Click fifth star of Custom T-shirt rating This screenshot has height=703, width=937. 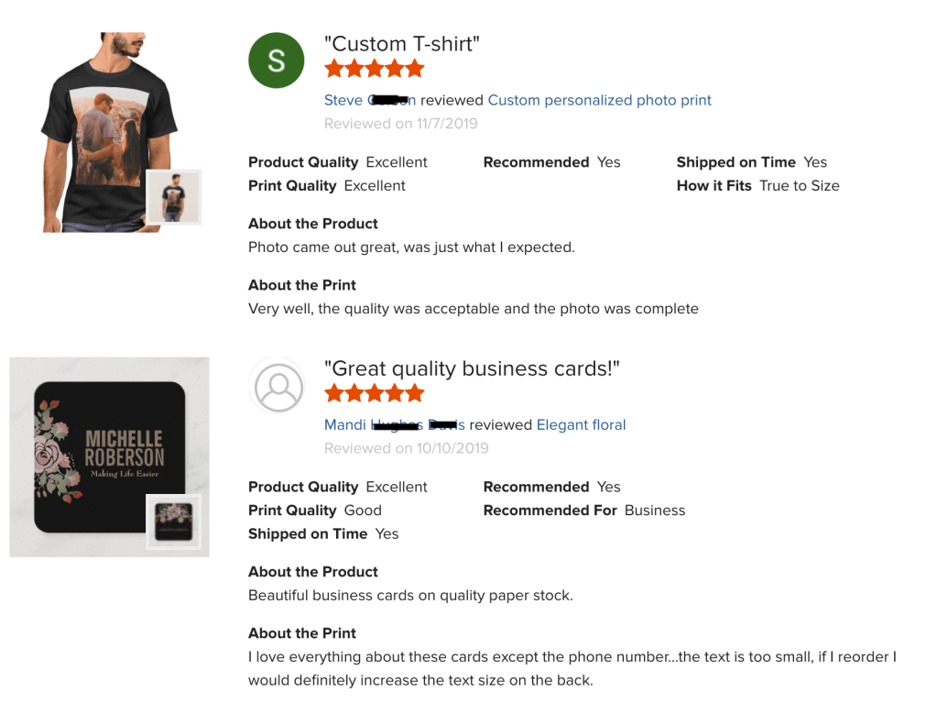(x=415, y=69)
